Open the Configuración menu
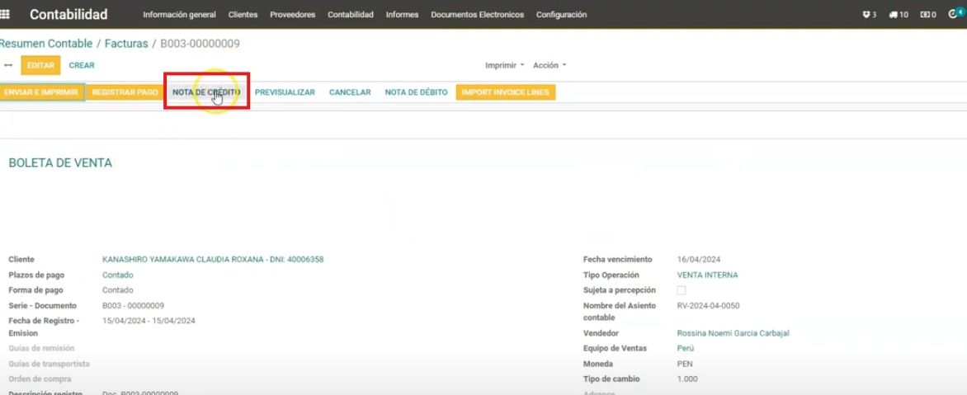The width and height of the screenshot is (967, 395). click(x=561, y=15)
